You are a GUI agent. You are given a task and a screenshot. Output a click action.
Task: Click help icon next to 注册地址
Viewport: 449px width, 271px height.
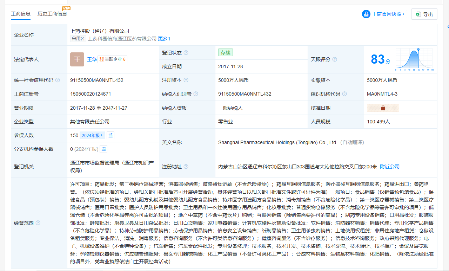186,167
